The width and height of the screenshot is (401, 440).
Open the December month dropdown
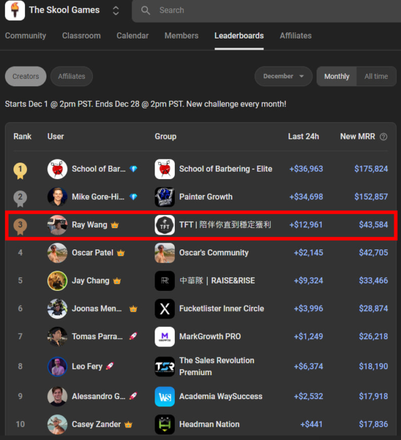284,76
